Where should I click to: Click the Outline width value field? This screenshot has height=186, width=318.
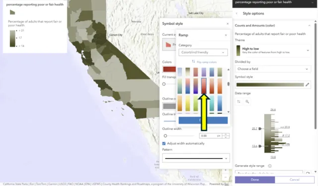point(211,136)
